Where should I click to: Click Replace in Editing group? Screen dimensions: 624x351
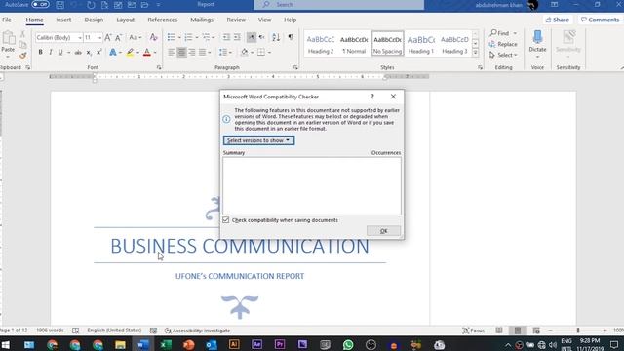click(503, 44)
